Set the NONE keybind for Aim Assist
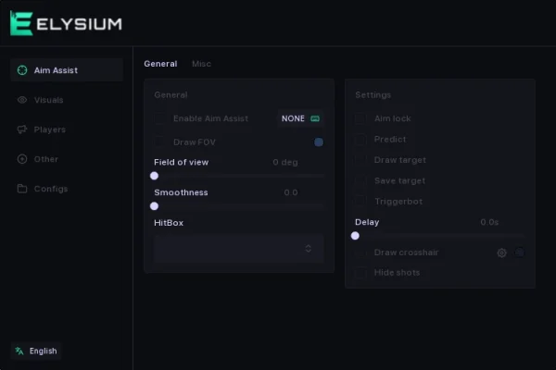556x370 pixels. (300, 118)
